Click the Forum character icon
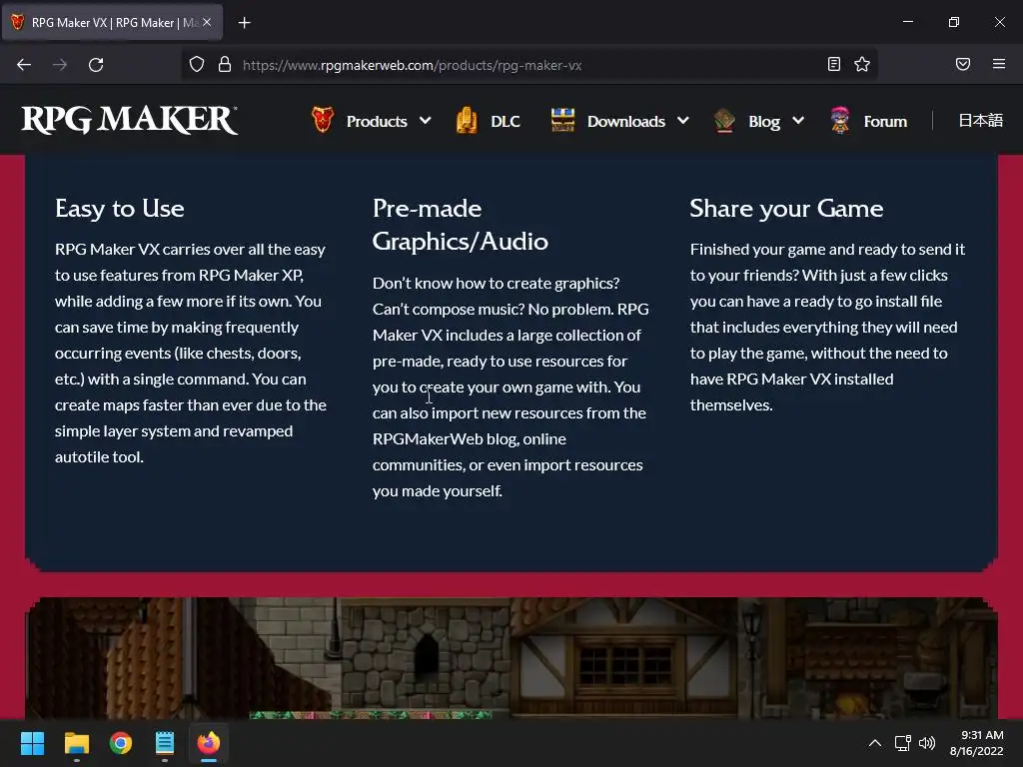The width and height of the screenshot is (1023, 767). pyautogui.click(x=840, y=120)
